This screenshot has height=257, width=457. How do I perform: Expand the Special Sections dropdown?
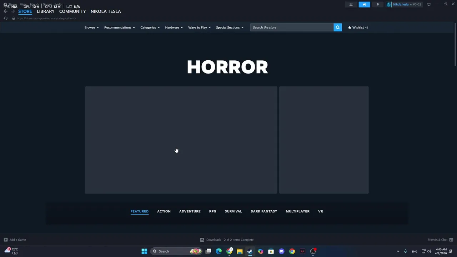[x=230, y=27]
